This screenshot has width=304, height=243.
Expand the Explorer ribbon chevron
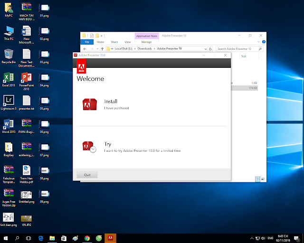(258, 42)
